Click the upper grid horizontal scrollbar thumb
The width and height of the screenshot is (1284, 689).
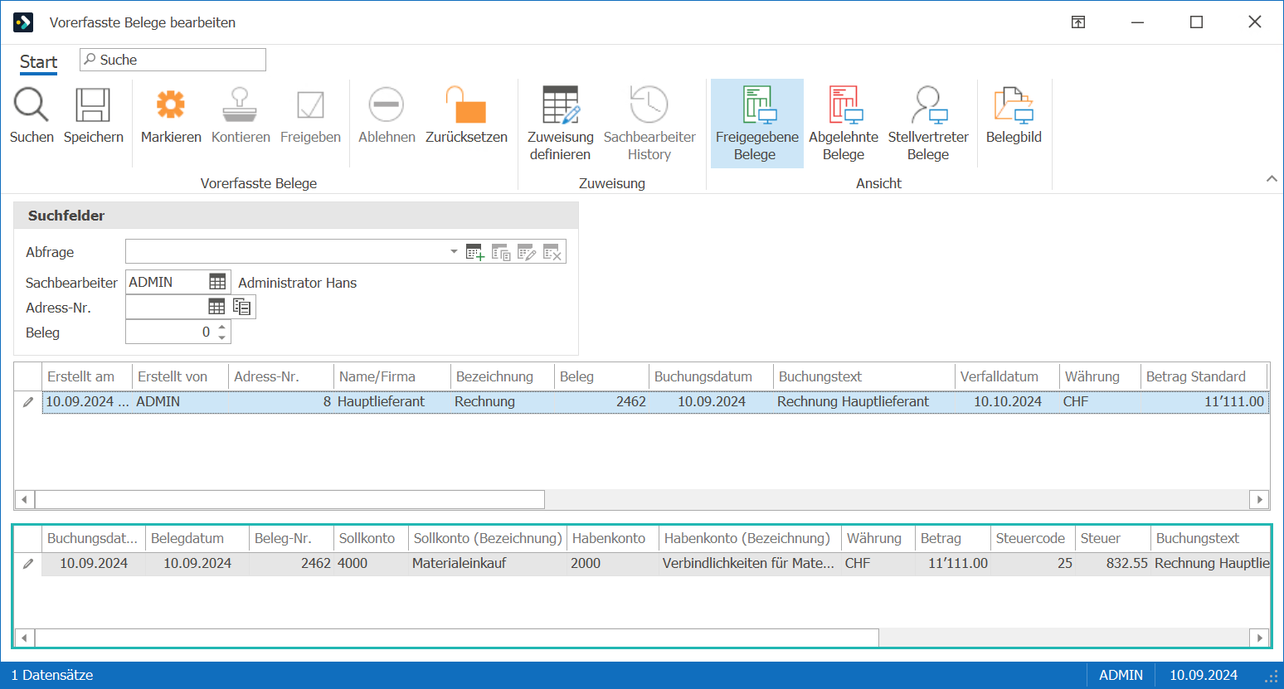click(289, 499)
